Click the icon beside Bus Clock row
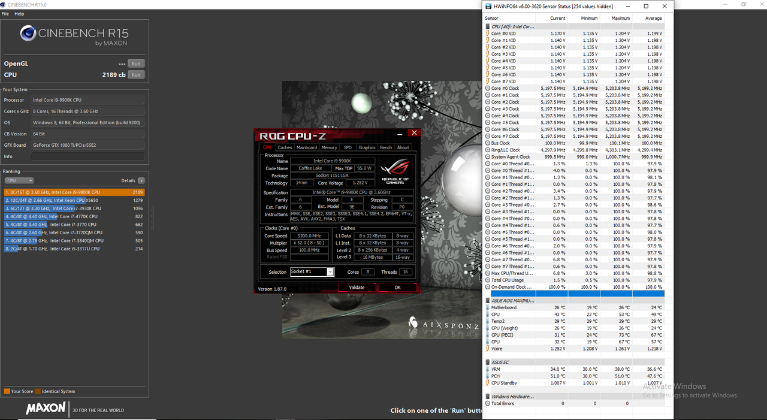 [x=488, y=143]
